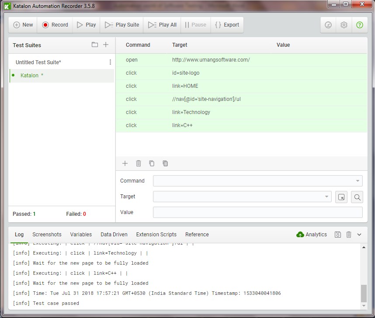Focus the Value input field
This screenshot has height=318, width=375.
point(258,212)
